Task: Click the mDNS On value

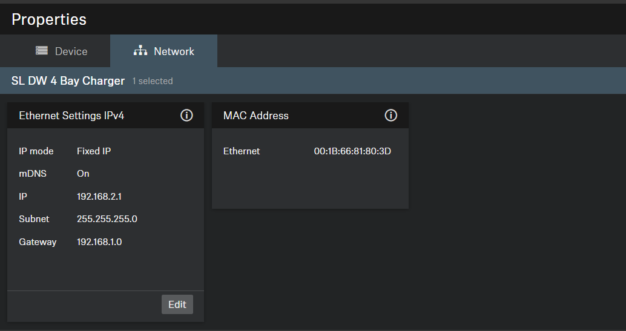Action: click(x=83, y=174)
